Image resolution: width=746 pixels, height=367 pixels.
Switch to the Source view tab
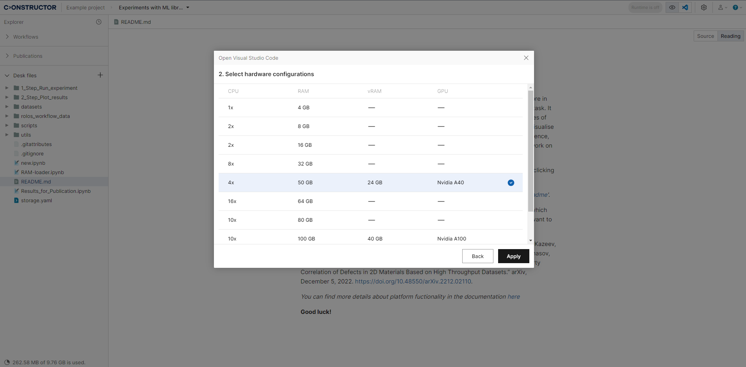pyautogui.click(x=705, y=36)
